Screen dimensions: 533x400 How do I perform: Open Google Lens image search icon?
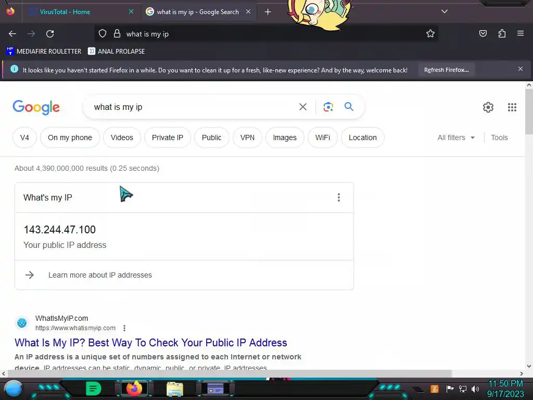328,107
